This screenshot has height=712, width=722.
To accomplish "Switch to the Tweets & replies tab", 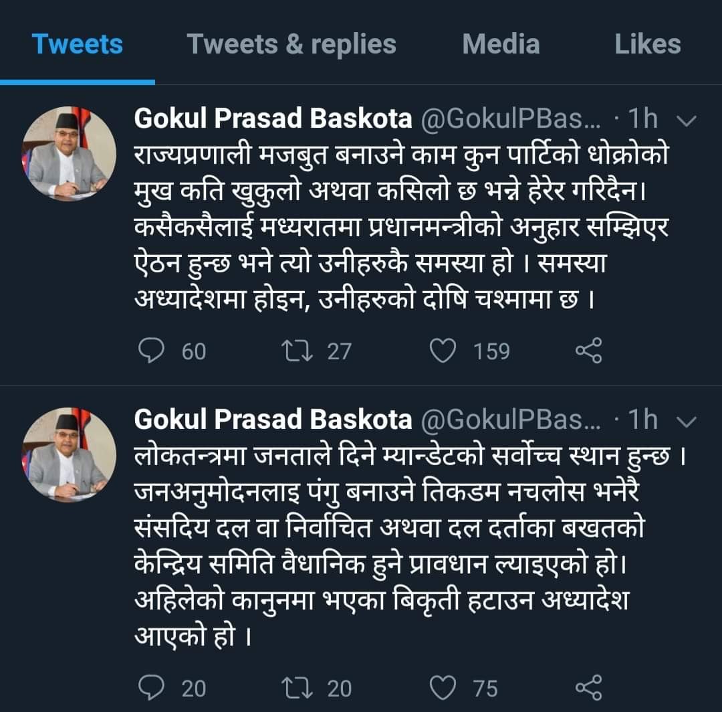I will [291, 44].
